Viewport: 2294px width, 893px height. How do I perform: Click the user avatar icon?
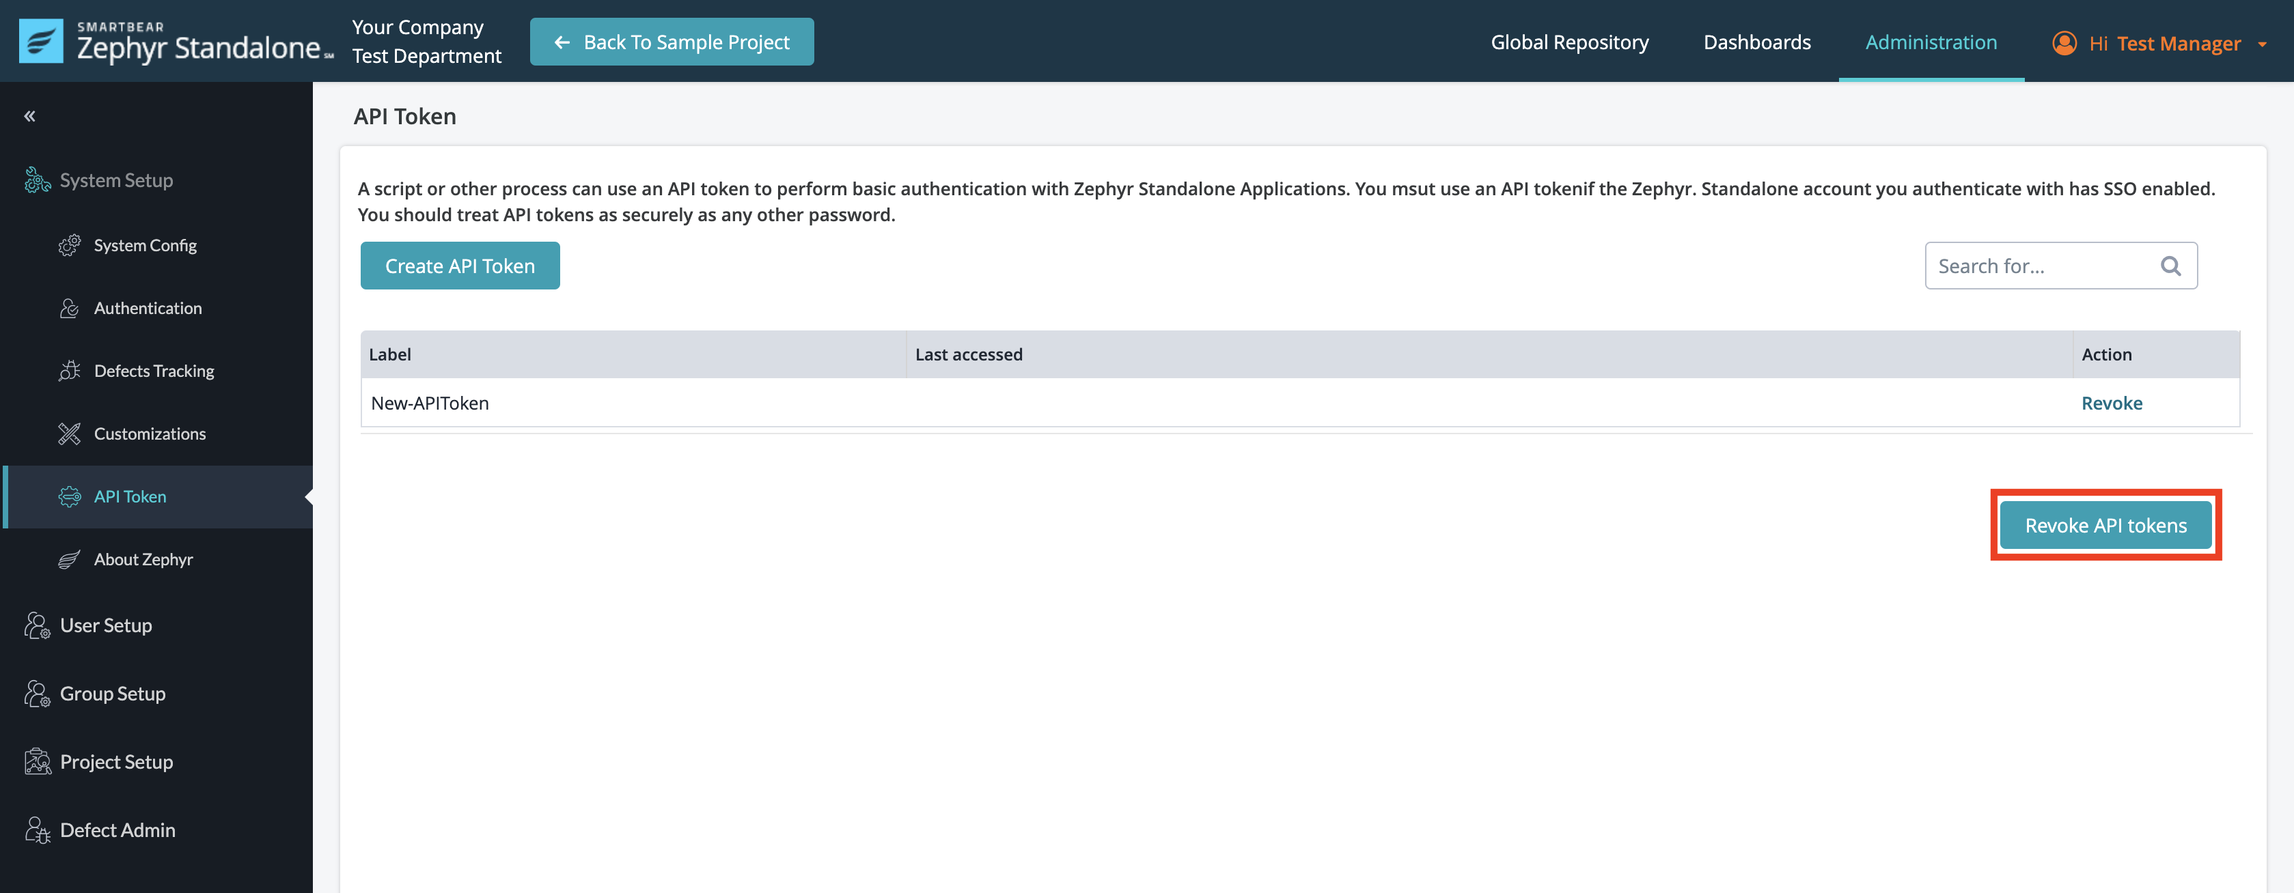pyautogui.click(x=2064, y=43)
